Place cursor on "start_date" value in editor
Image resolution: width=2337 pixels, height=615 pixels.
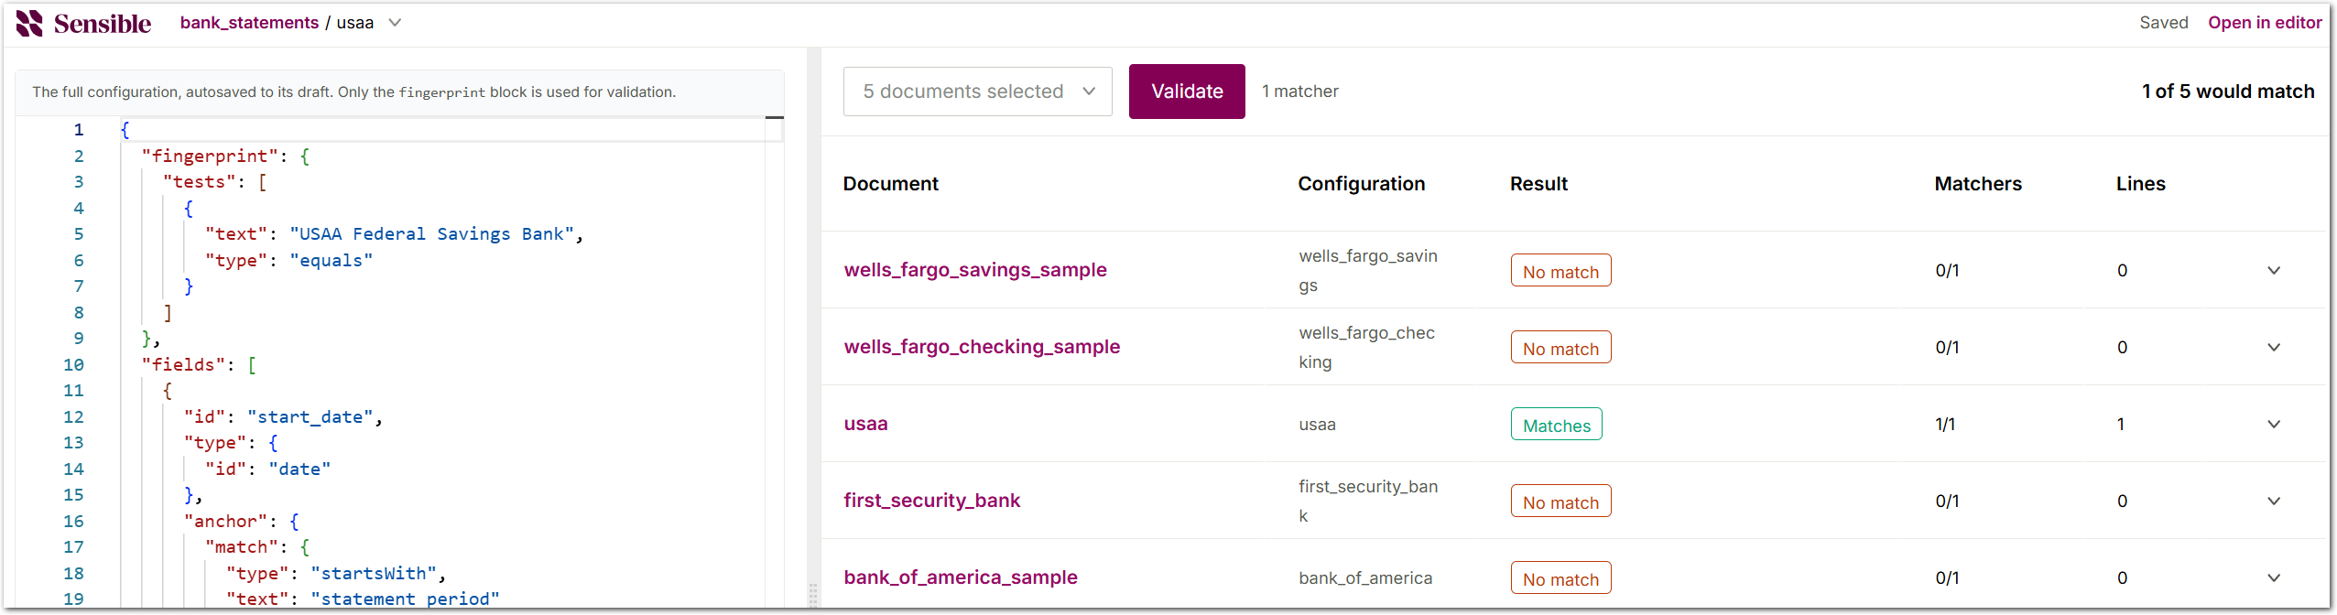pos(310,417)
